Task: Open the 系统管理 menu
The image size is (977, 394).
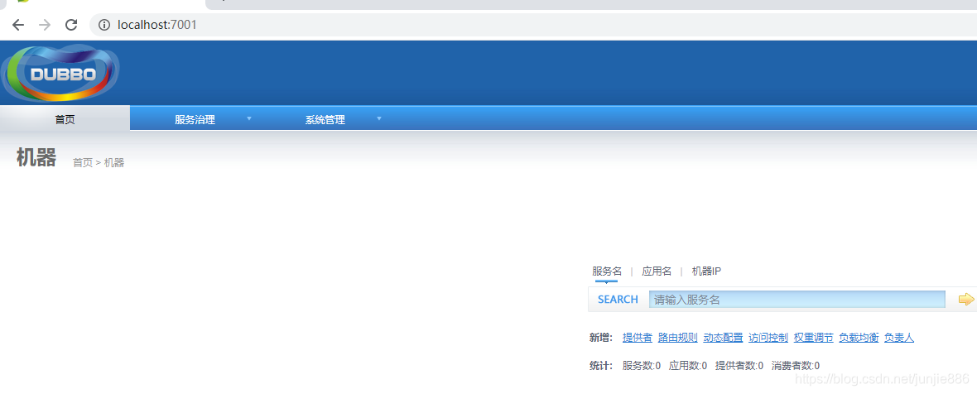Action: coord(325,120)
